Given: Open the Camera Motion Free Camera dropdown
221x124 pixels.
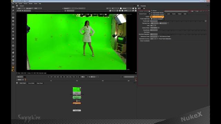Looking at the screenshot, I should 155,28.
